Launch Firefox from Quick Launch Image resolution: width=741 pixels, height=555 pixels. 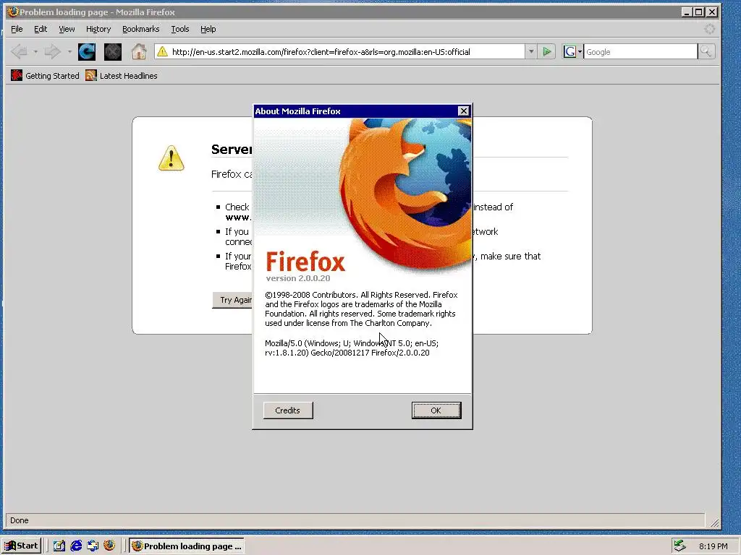tap(109, 546)
